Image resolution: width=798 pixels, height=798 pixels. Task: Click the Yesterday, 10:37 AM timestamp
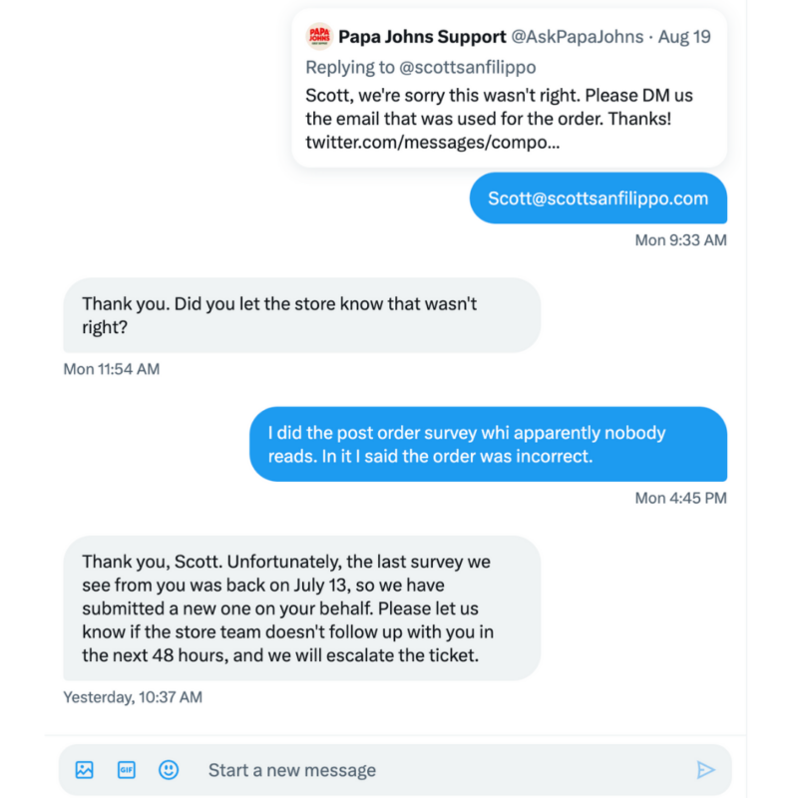133,696
